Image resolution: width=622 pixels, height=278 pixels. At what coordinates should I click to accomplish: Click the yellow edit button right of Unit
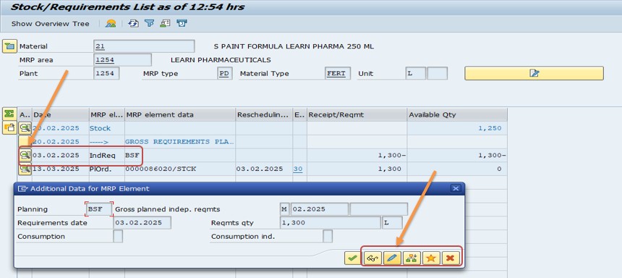(x=534, y=73)
